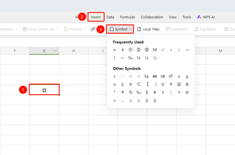Insert the kg unit symbol
This screenshot has width=235, height=155.
[147, 76]
